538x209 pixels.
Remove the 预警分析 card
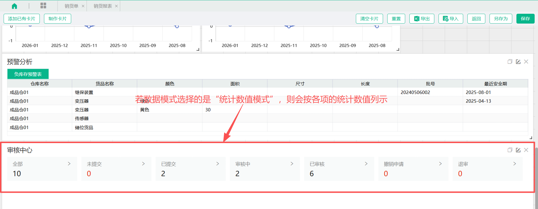point(526,62)
